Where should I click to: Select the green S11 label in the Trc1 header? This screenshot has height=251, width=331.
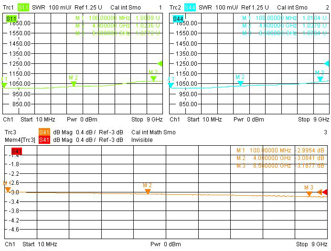click(x=23, y=8)
